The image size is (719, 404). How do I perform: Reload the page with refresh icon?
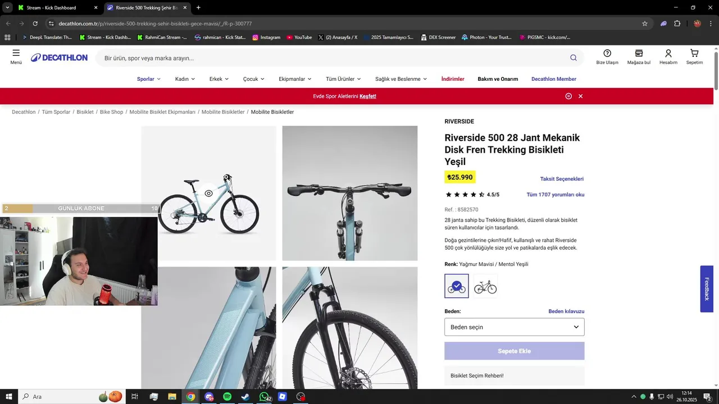pos(35,24)
